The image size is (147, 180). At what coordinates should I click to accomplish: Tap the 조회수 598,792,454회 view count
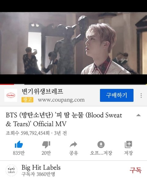pos(28,133)
